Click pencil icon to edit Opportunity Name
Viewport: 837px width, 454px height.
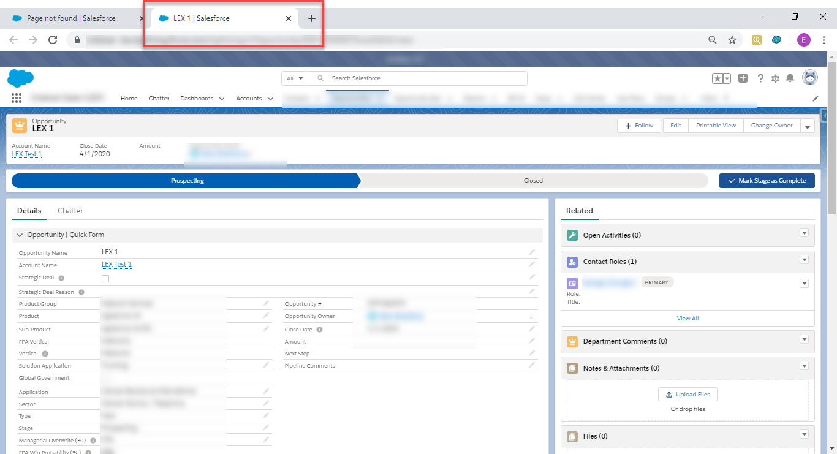(532, 252)
